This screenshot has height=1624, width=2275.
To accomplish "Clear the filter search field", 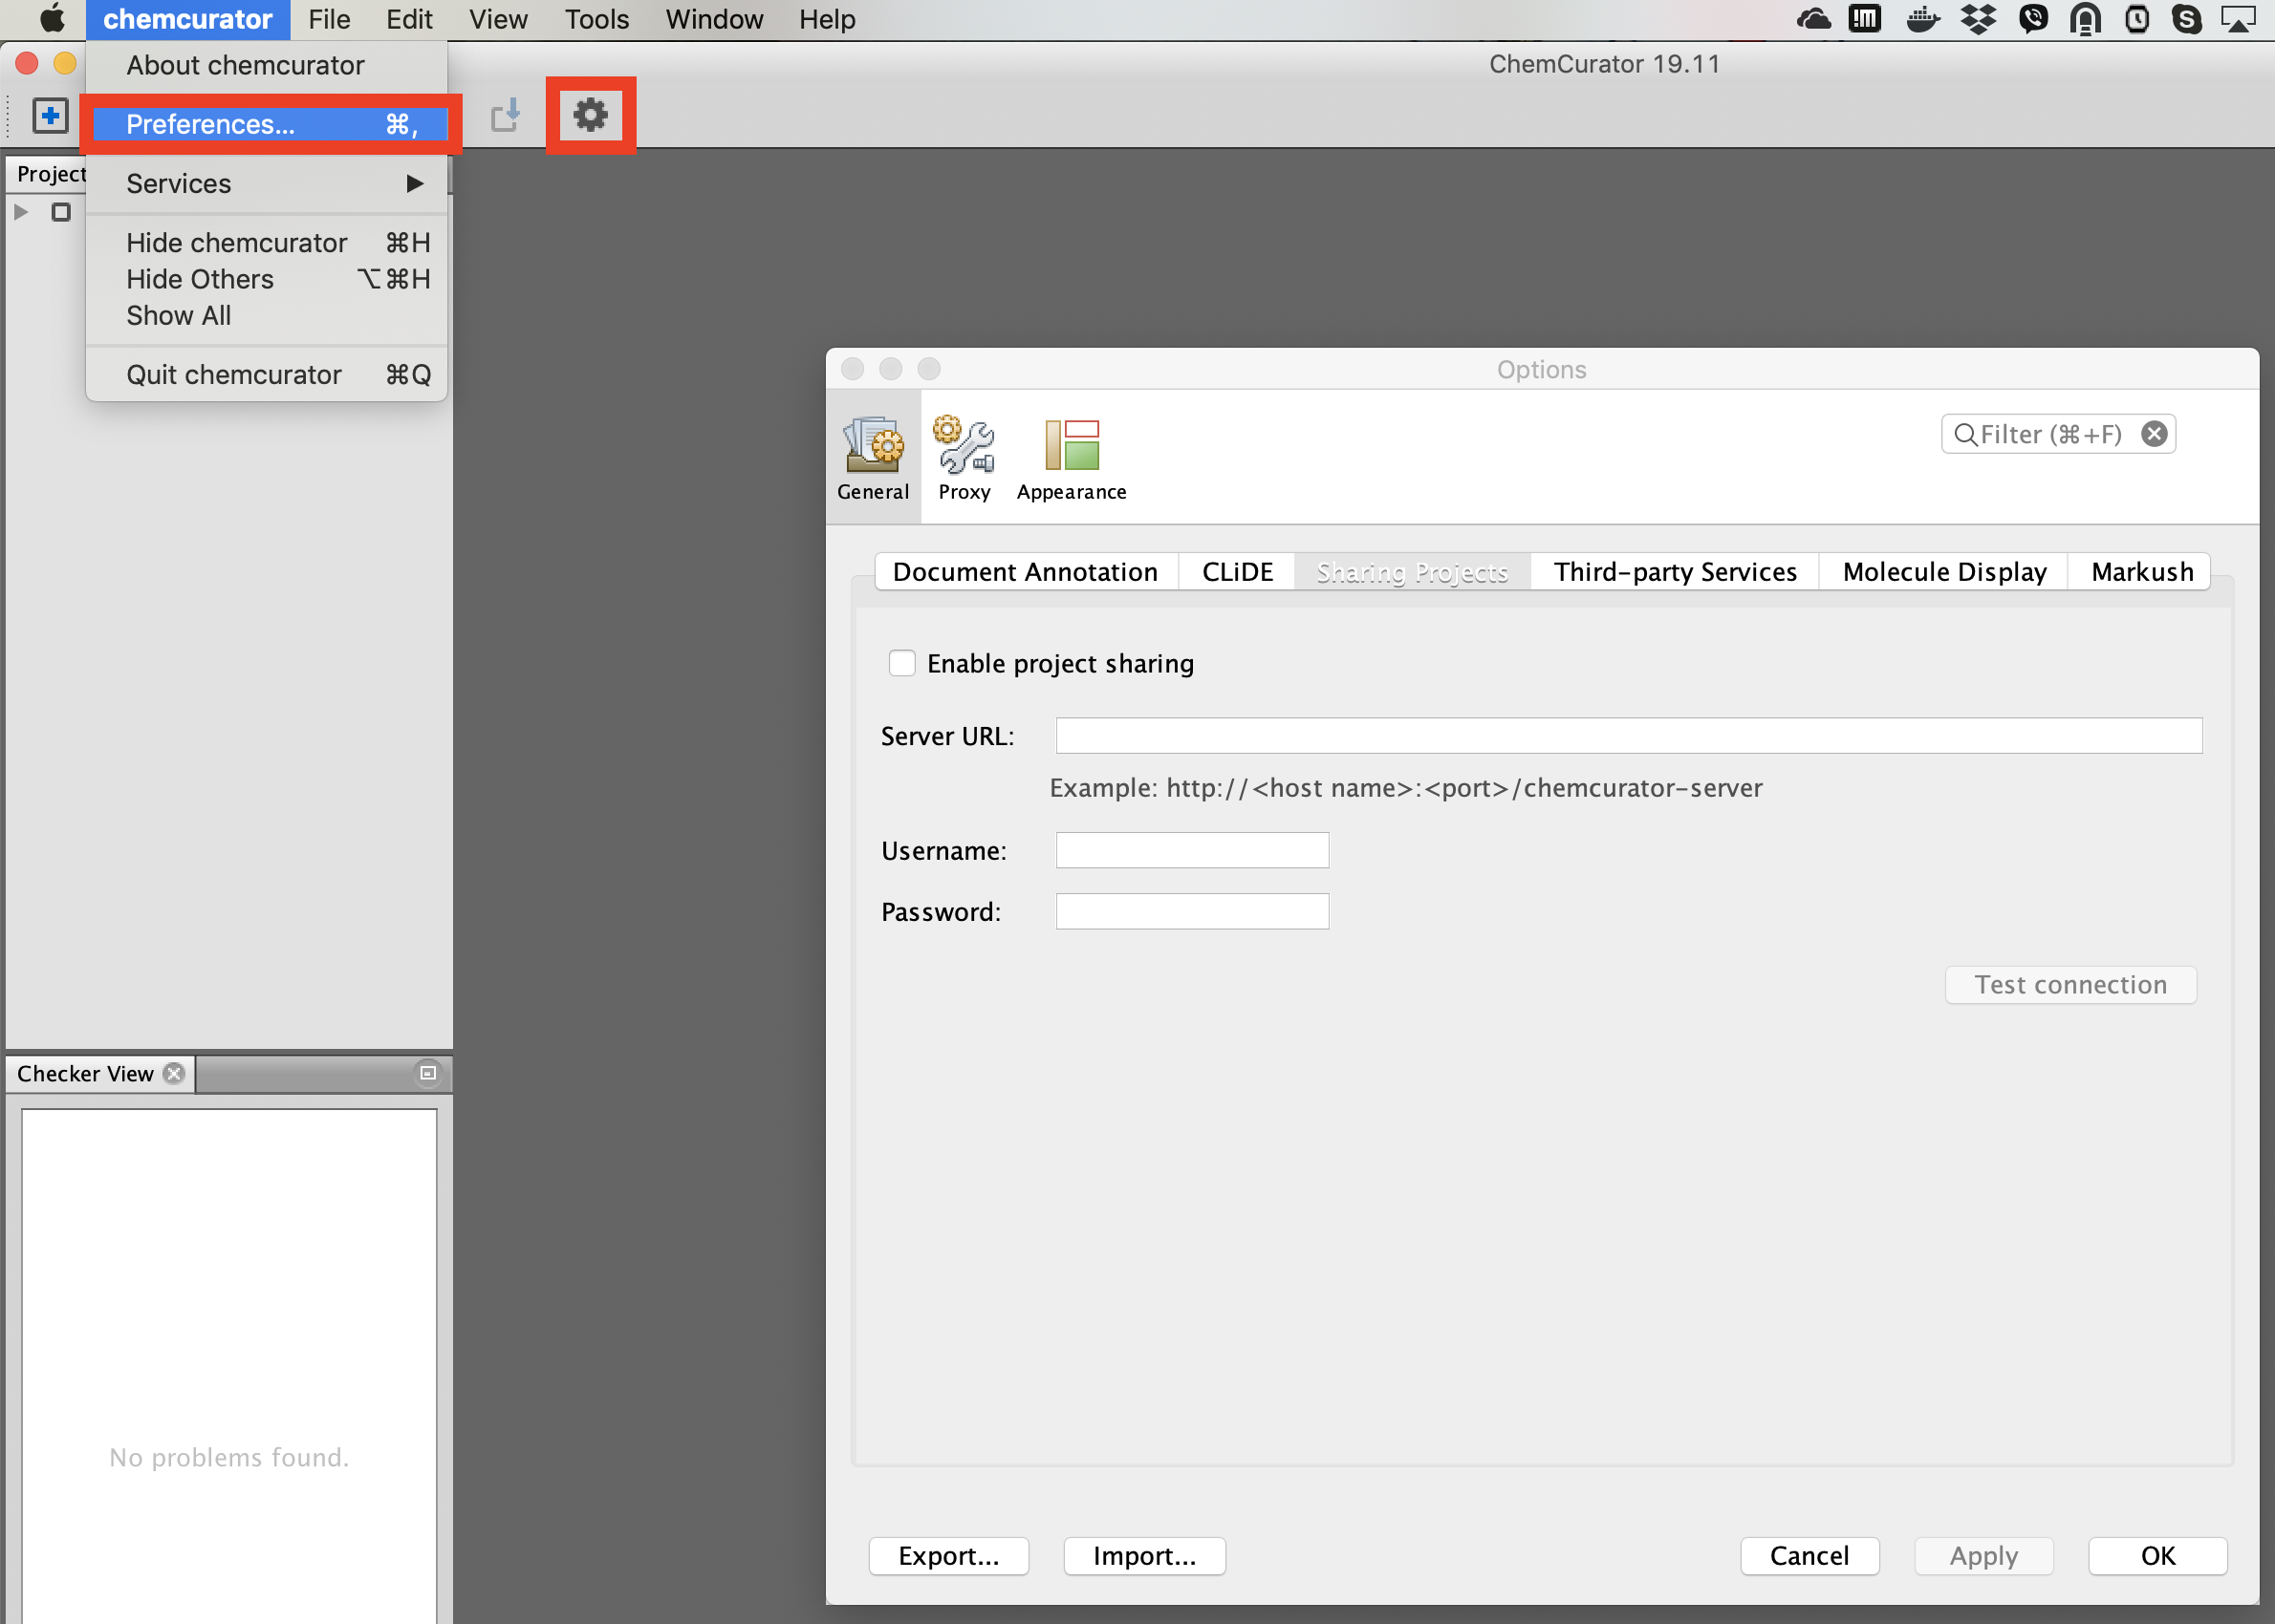I will coord(2153,434).
